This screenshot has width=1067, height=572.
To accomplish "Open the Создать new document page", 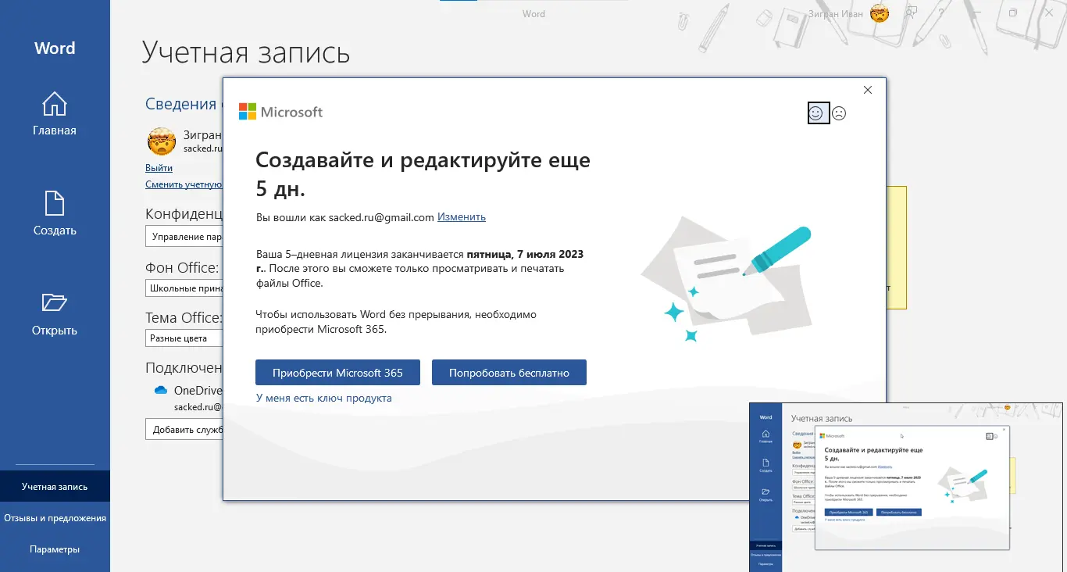I will pyautogui.click(x=55, y=214).
